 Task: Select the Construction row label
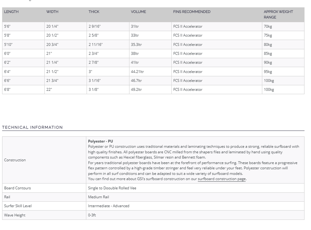pos(15,160)
